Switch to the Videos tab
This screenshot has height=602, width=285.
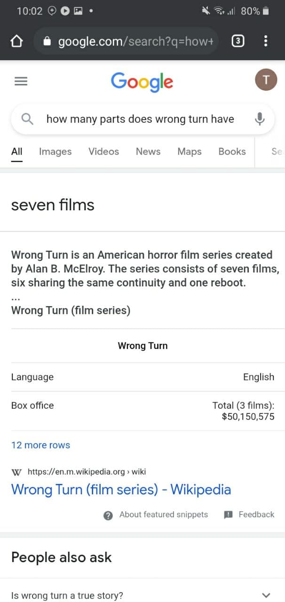click(x=103, y=151)
